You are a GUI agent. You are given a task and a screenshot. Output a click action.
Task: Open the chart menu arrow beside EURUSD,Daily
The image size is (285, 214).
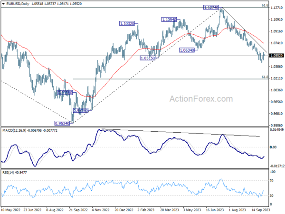coord(3,4)
